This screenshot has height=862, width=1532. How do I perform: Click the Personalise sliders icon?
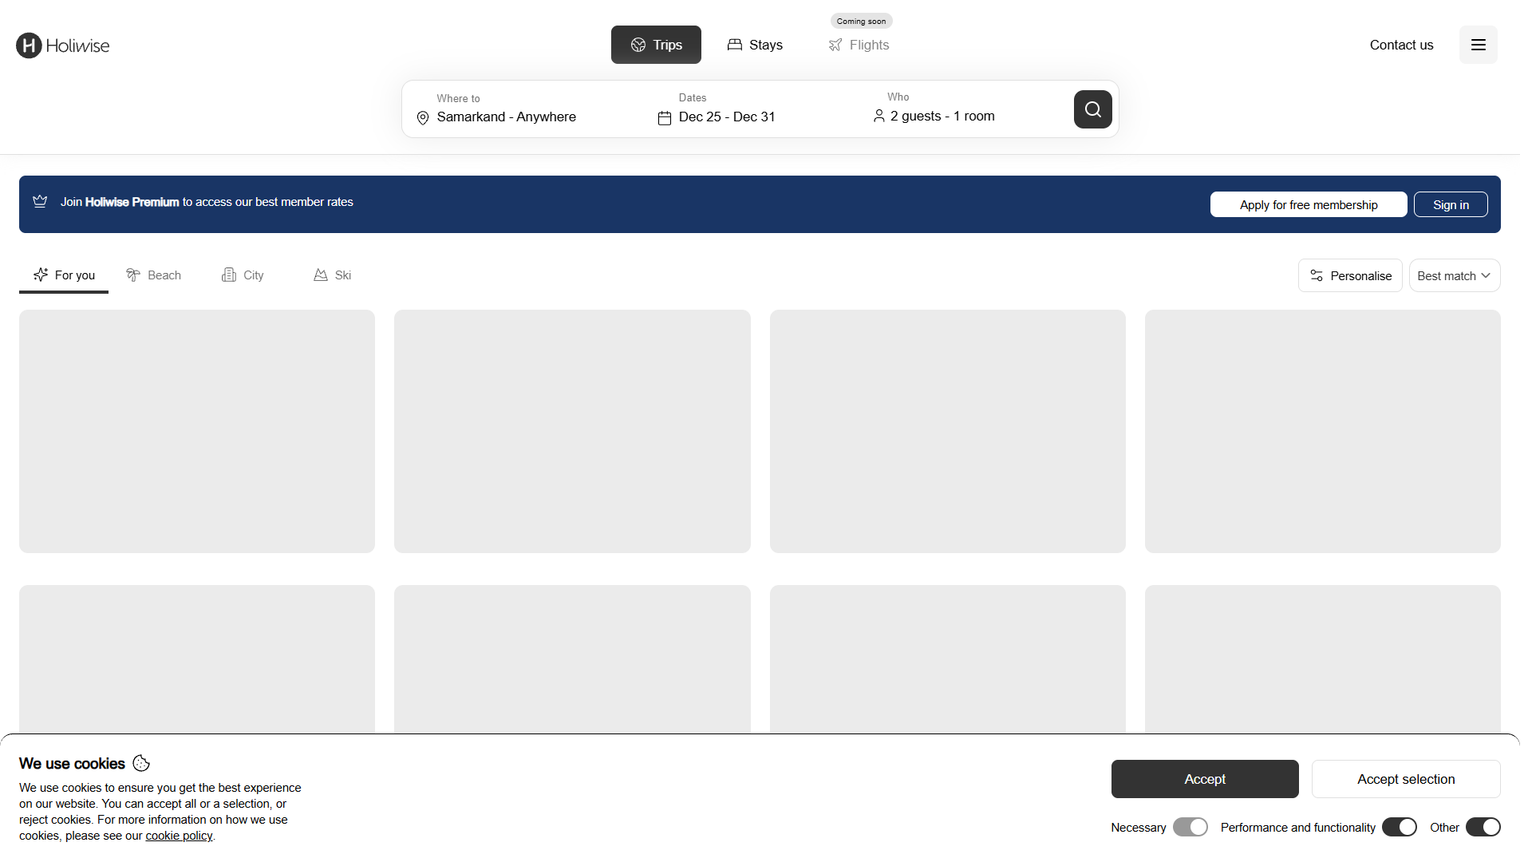point(1317,275)
